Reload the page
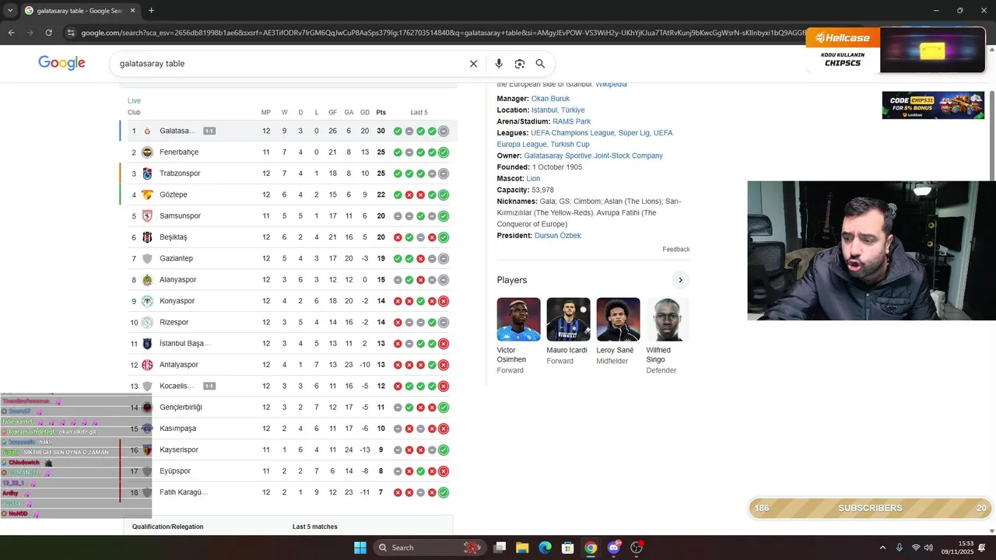Image resolution: width=996 pixels, height=560 pixels. click(49, 33)
